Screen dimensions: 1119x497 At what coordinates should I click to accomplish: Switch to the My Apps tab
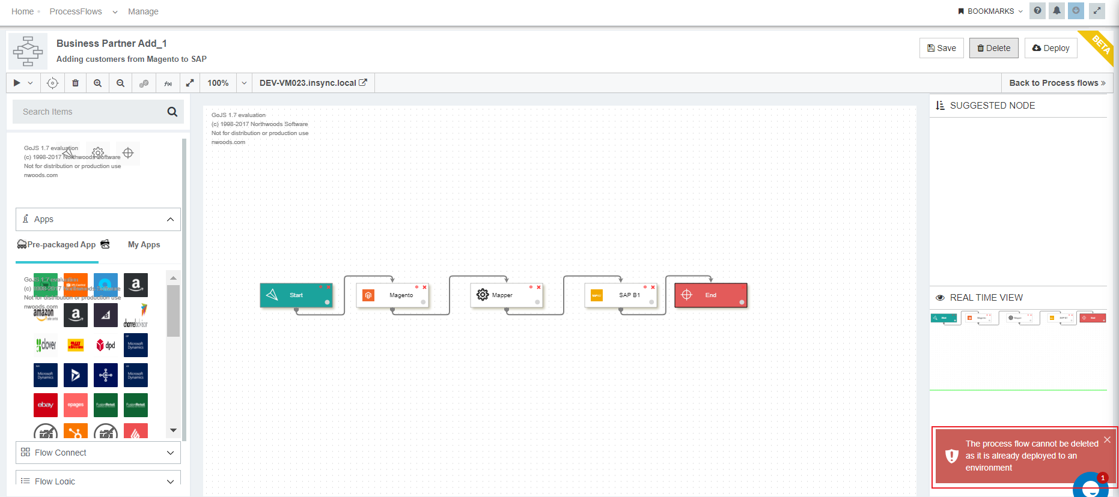[144, 244]
